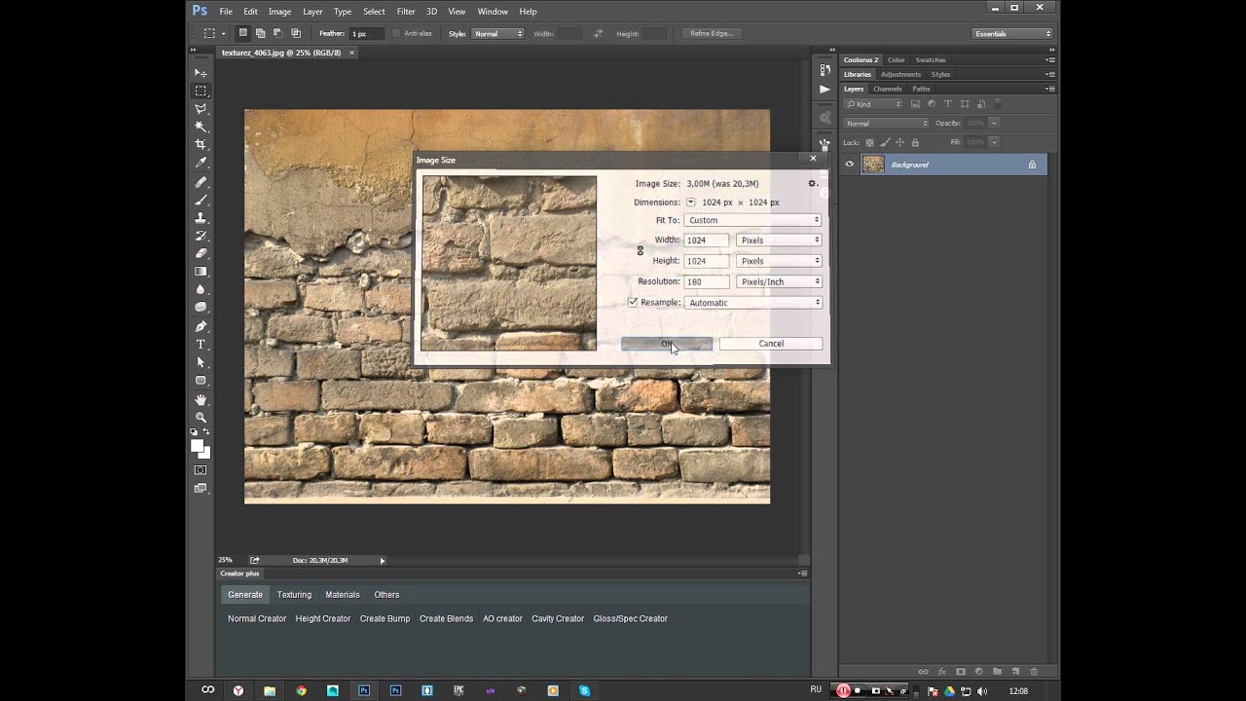Expand the Resample method Automatic dropdown

752,303
